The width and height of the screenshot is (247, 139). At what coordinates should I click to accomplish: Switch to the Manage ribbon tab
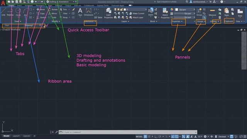pos(59,5)
